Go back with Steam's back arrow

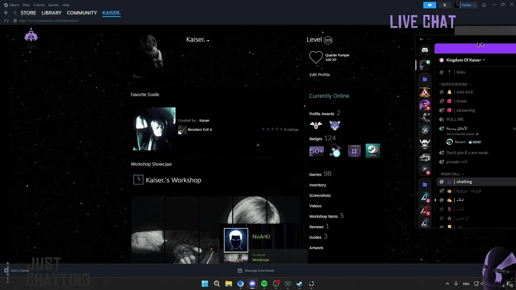click(6, 13)
